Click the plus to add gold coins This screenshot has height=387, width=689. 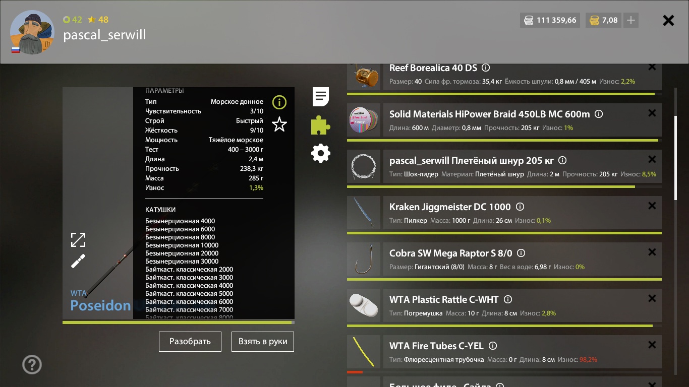pos(631,20)
